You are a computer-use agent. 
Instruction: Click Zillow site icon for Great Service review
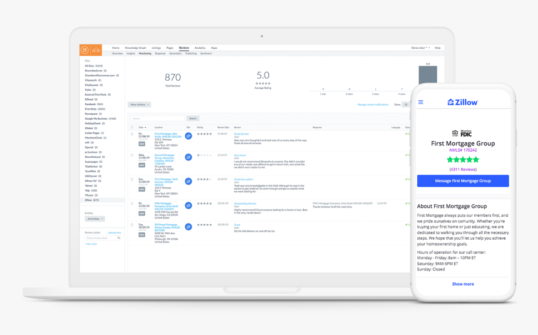pos(188,136)
